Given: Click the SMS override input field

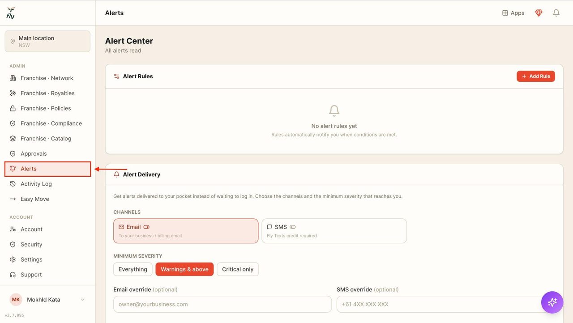Looking at the screenshot, I should click(445, 304).
